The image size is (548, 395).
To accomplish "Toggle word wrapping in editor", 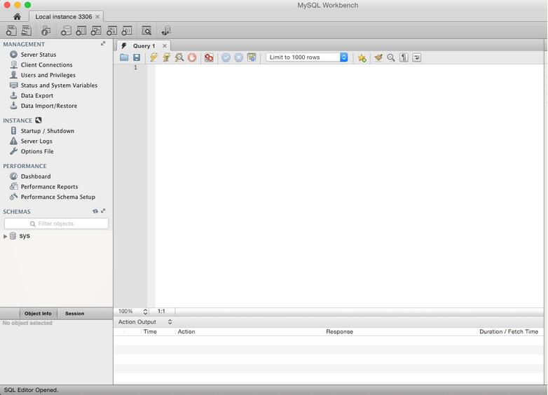I will pos(416,57).
